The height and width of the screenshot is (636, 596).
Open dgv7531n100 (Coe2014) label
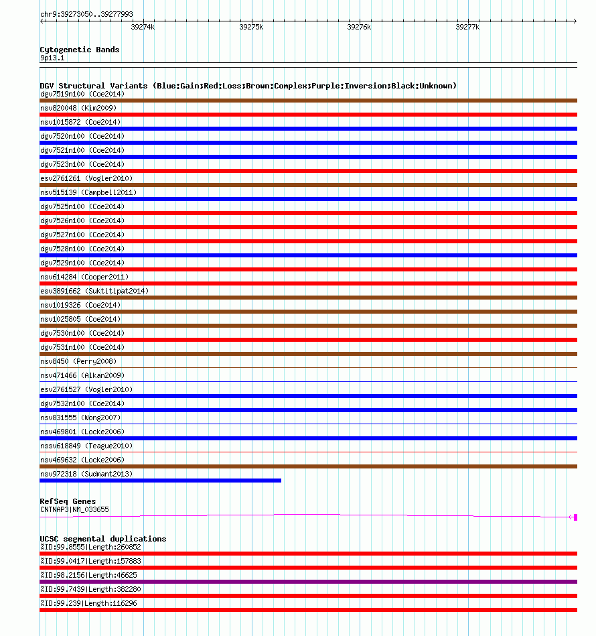(x=82, y=347)
